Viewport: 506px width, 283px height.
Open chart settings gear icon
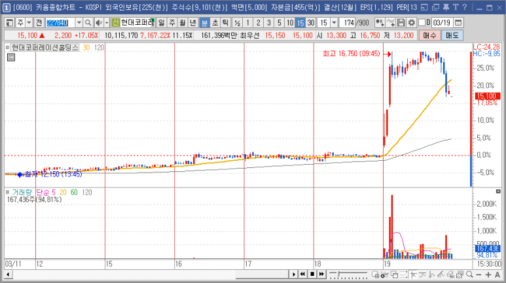(x=412, y=23)
